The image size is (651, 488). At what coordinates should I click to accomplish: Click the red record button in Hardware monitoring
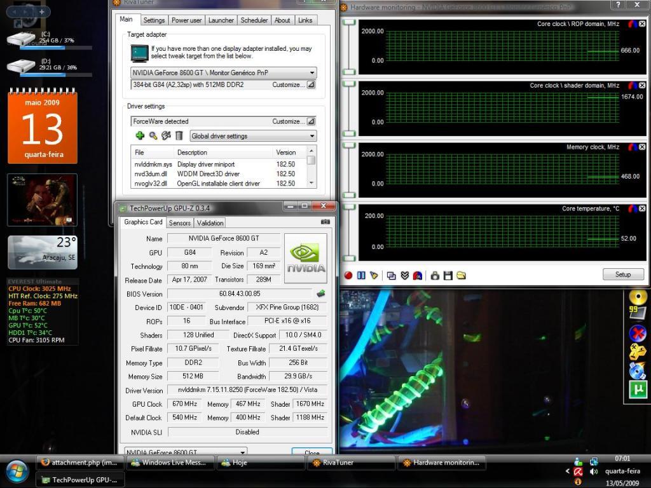(348, 275)
